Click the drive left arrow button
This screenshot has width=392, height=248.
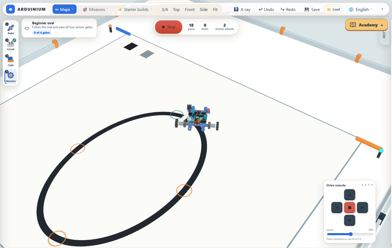pyautogui.click(x=337, y=208)
